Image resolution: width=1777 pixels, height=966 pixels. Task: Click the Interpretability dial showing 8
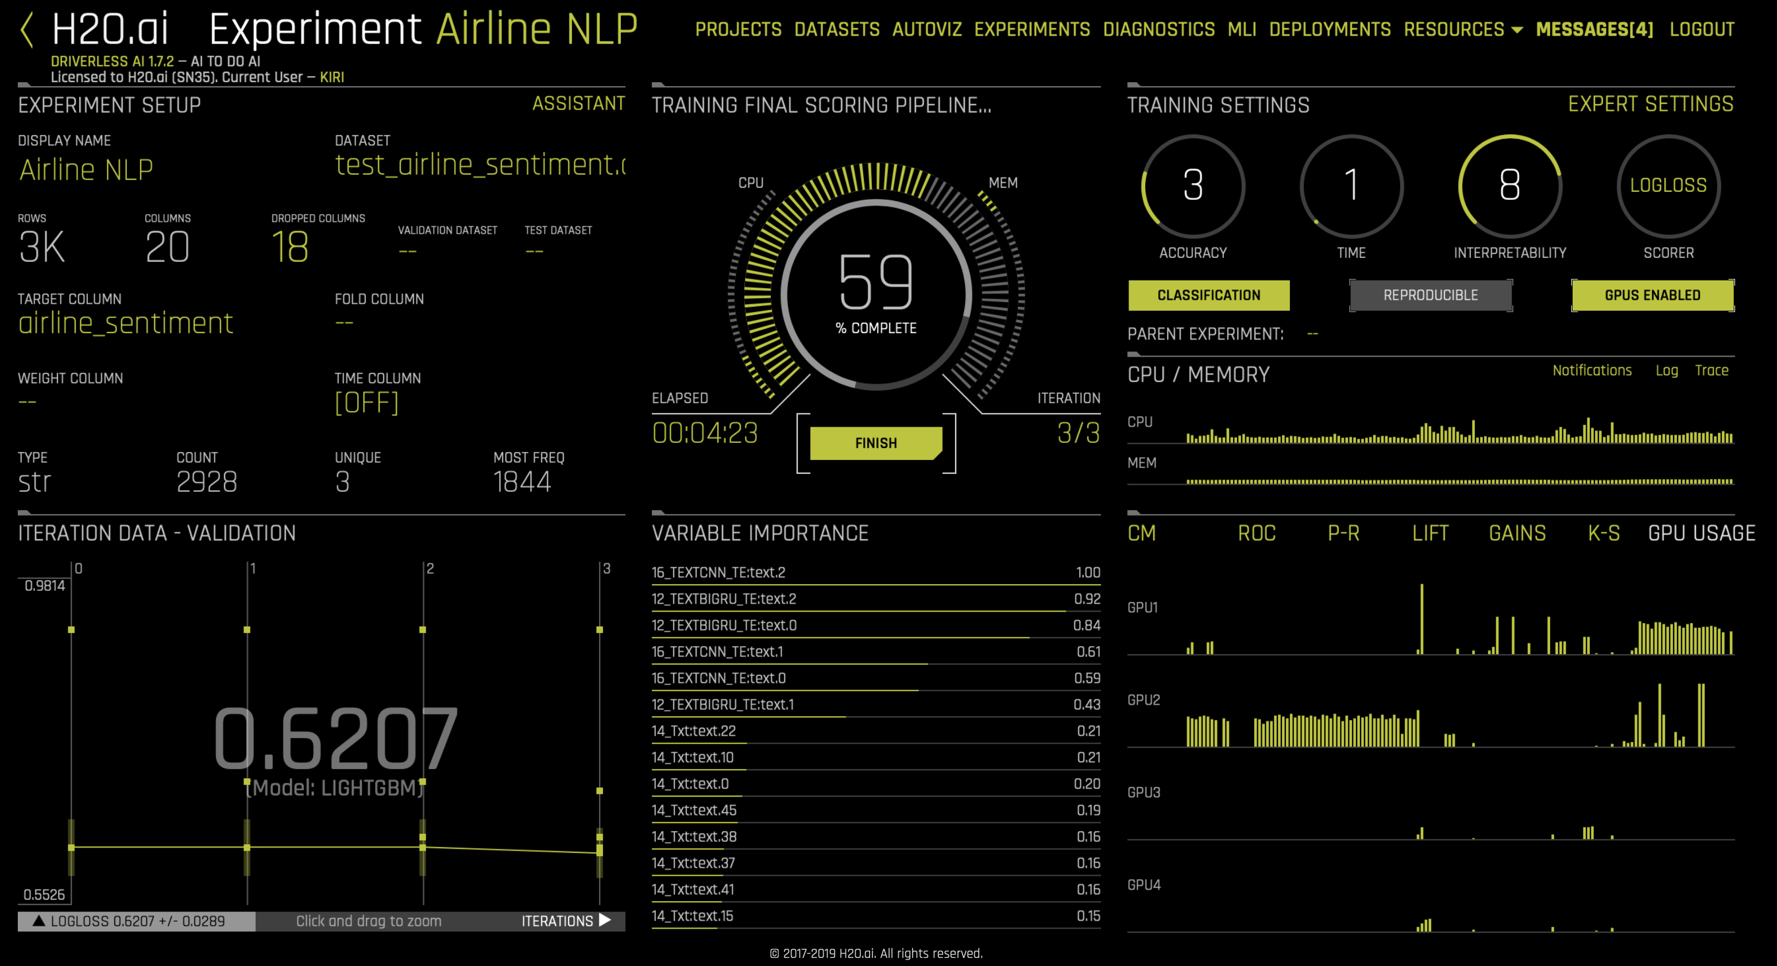coord(1509,186)
